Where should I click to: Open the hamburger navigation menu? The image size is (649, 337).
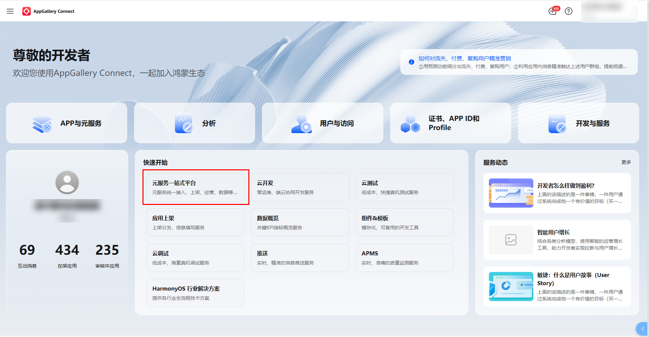(x=10, y=11)
